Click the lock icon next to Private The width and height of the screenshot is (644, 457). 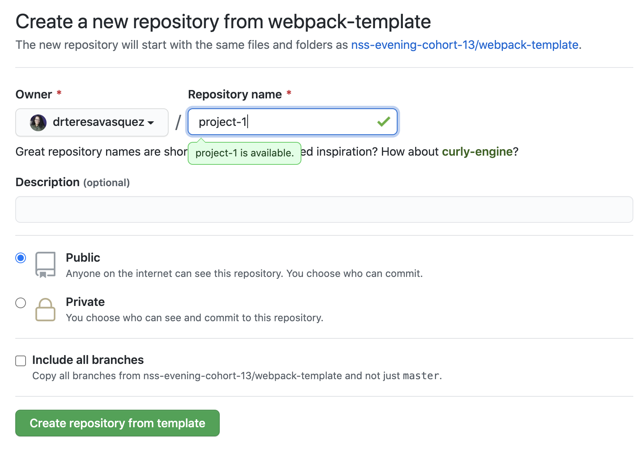45,310
